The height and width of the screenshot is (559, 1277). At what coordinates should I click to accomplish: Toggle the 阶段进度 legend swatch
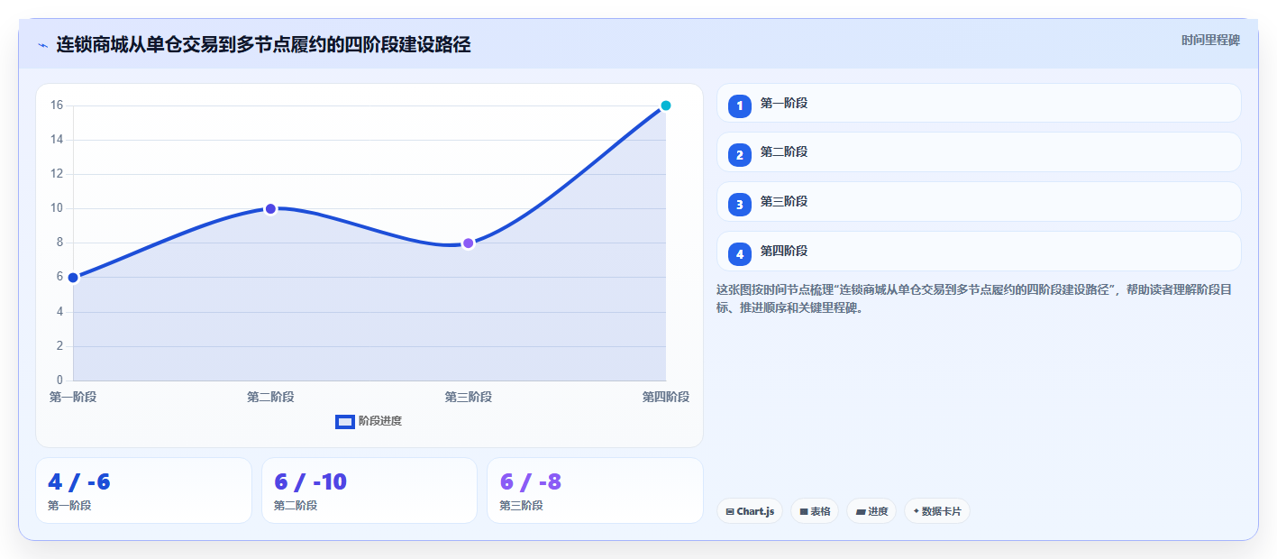(x=345, y=421)
